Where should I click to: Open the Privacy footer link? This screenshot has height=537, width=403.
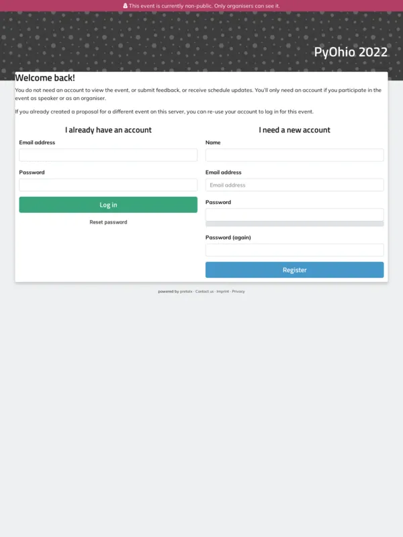pos(238,291)
